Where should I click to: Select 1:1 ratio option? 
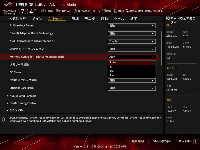point(132,67)
